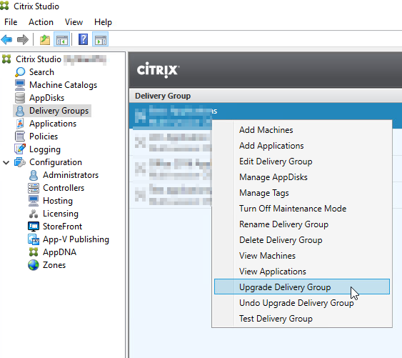
Task: Click the Controllers server icon
Action: [34, 188]
